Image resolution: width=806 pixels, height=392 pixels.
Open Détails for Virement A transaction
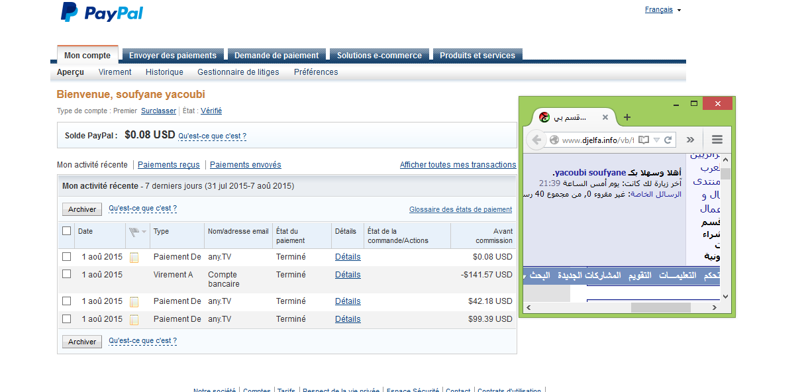coord(348,275)
